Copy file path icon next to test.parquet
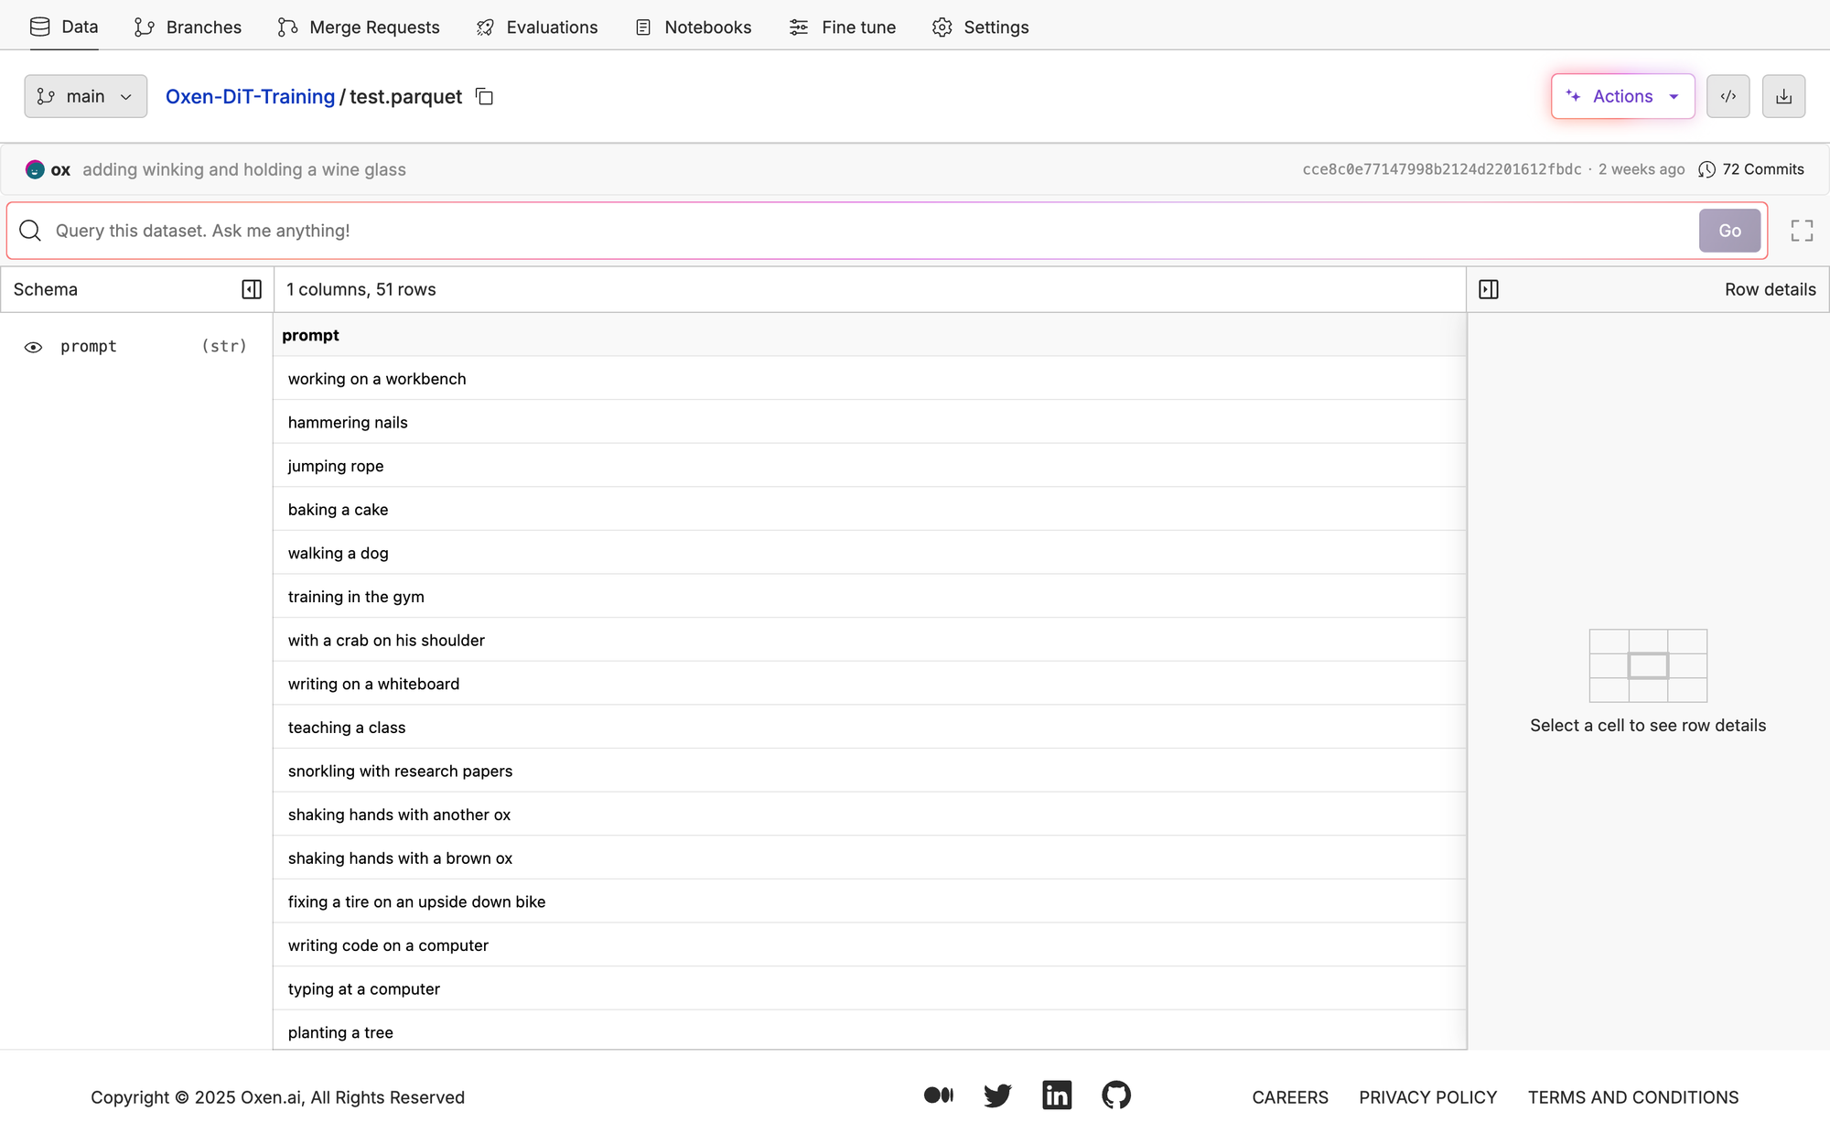This screenshot has width=1830, height=1144. click(485, 97)
